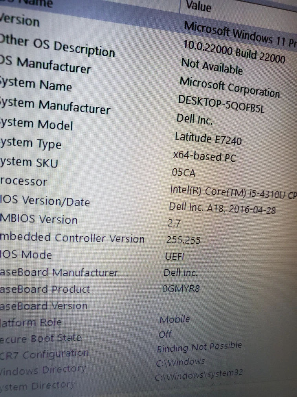The height and width of the screenshot is (397, 297).
Task: Select the Platform Role row label
Action: click(x=31, y=322)
